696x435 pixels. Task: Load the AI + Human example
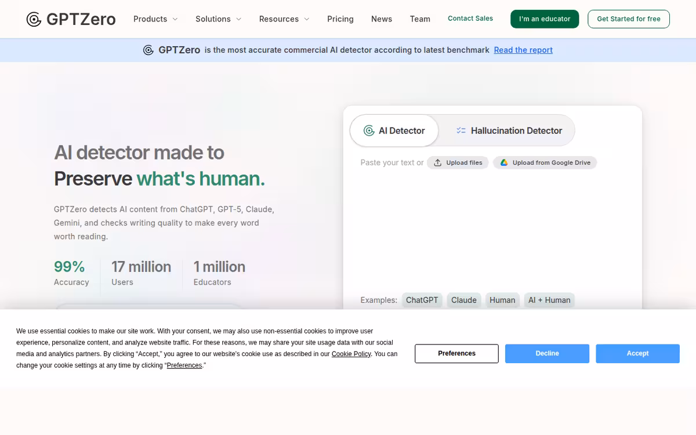[x=549, y=300]
